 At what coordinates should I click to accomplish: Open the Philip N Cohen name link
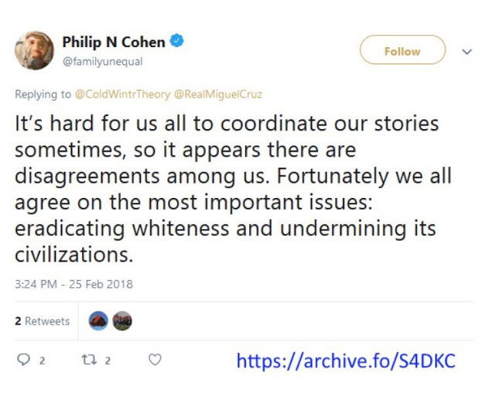click(113, 42)
